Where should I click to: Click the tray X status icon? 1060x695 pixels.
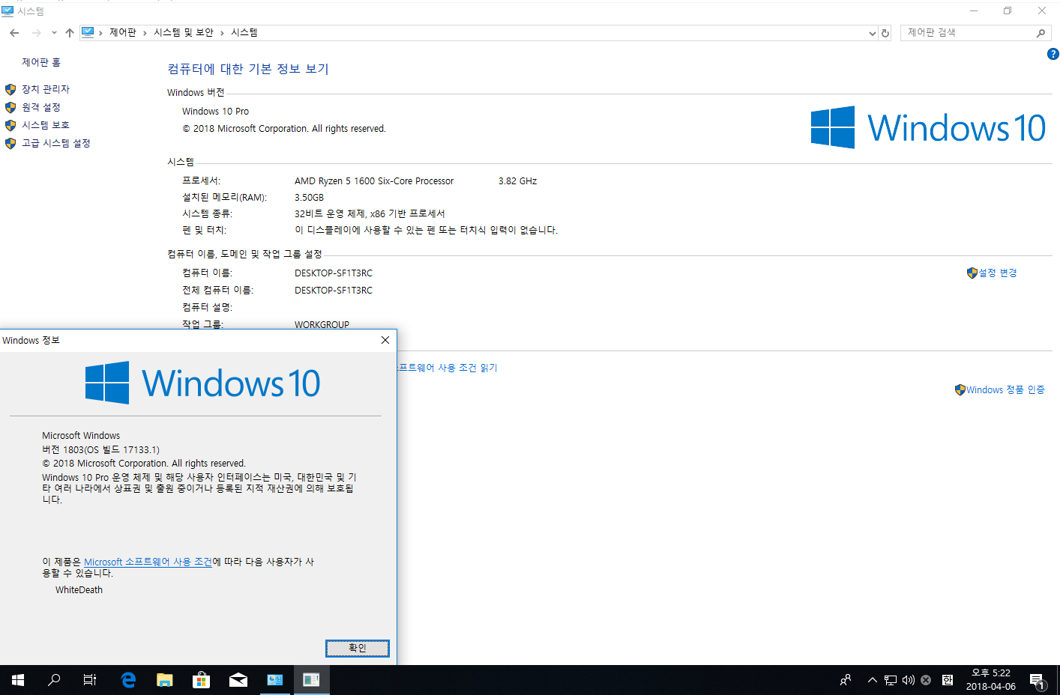coord(926,680)
